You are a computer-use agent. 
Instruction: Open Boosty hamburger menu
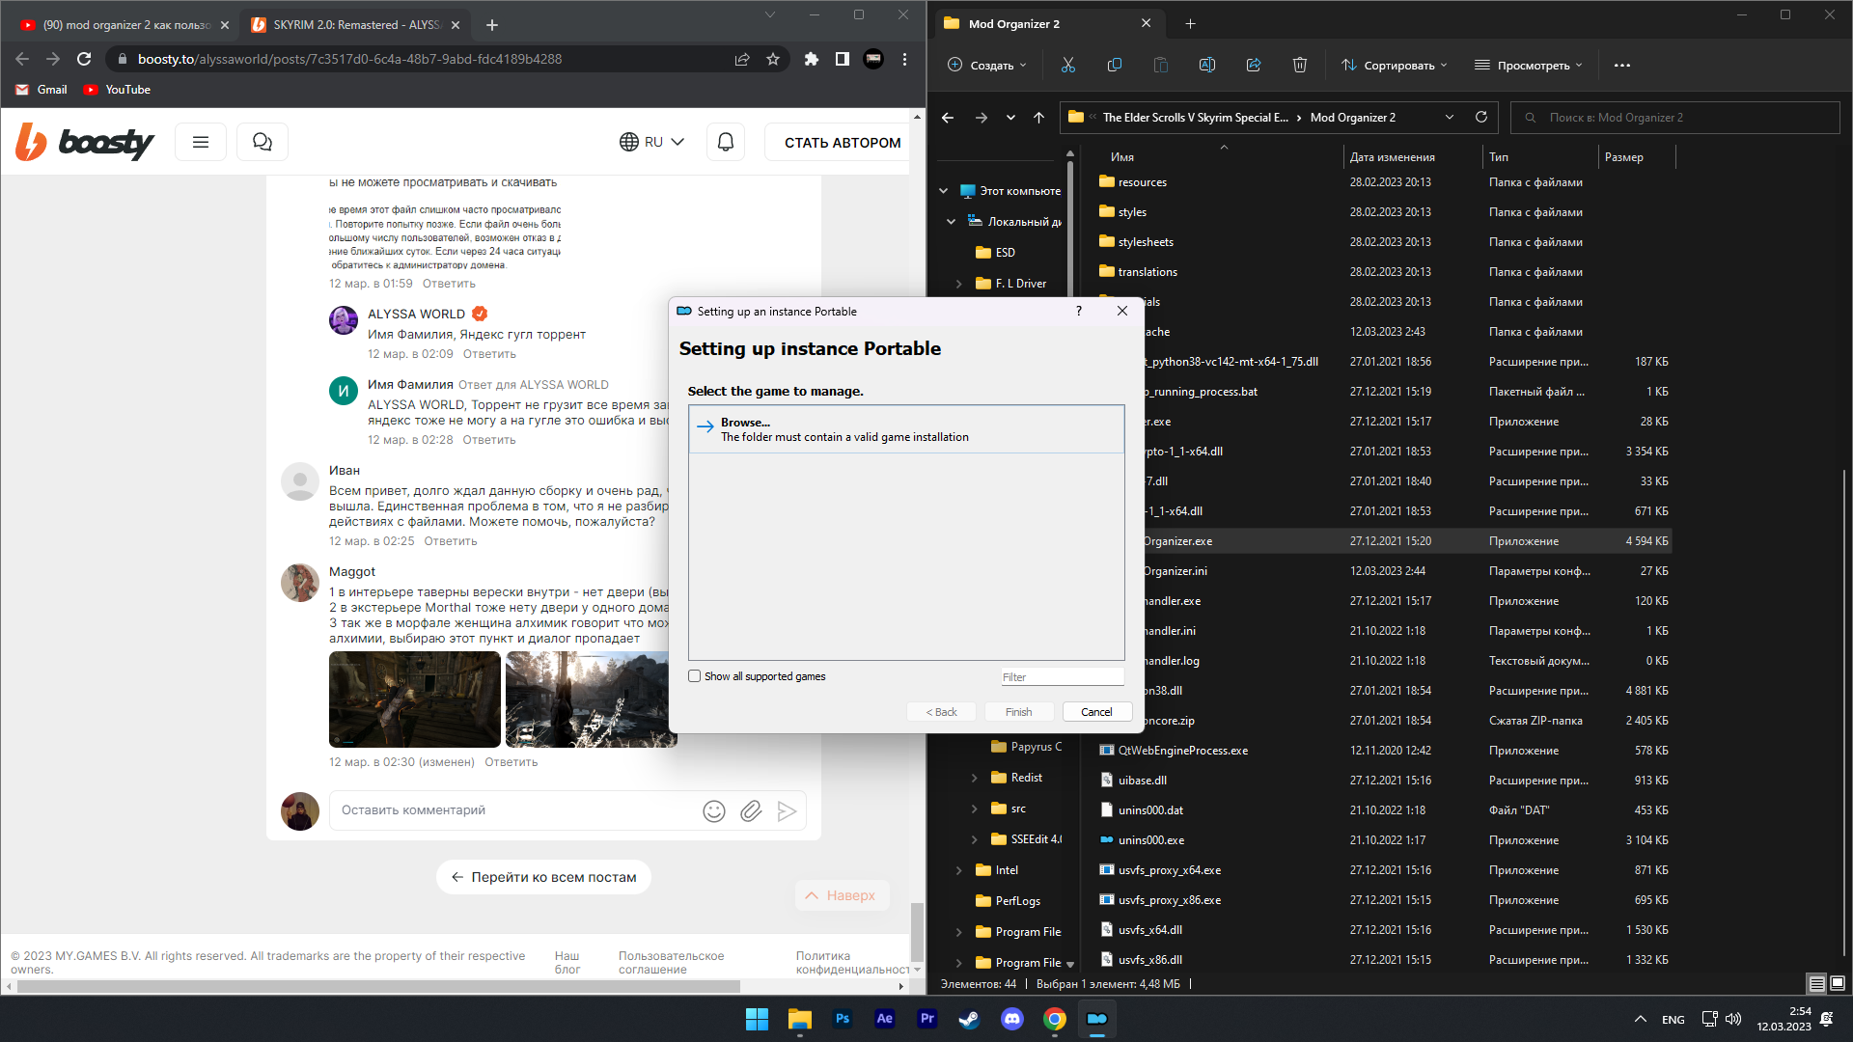tap(201, 142)
